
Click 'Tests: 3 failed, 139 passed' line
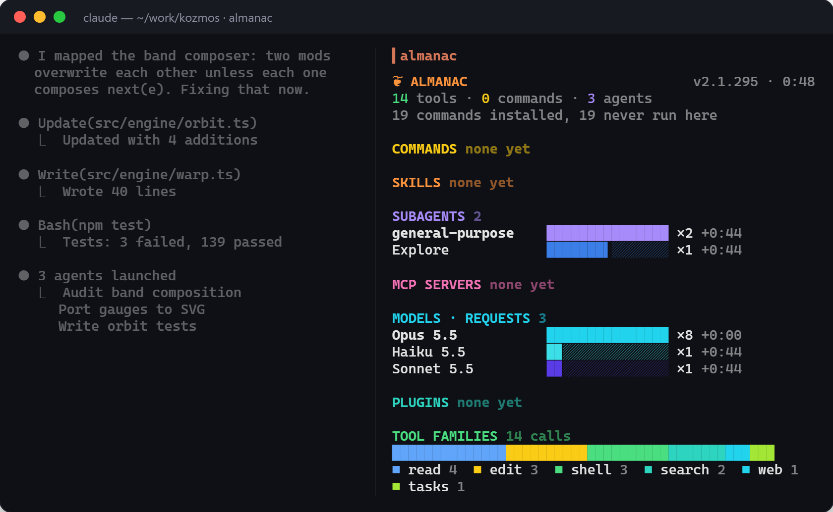pos(172,242)
